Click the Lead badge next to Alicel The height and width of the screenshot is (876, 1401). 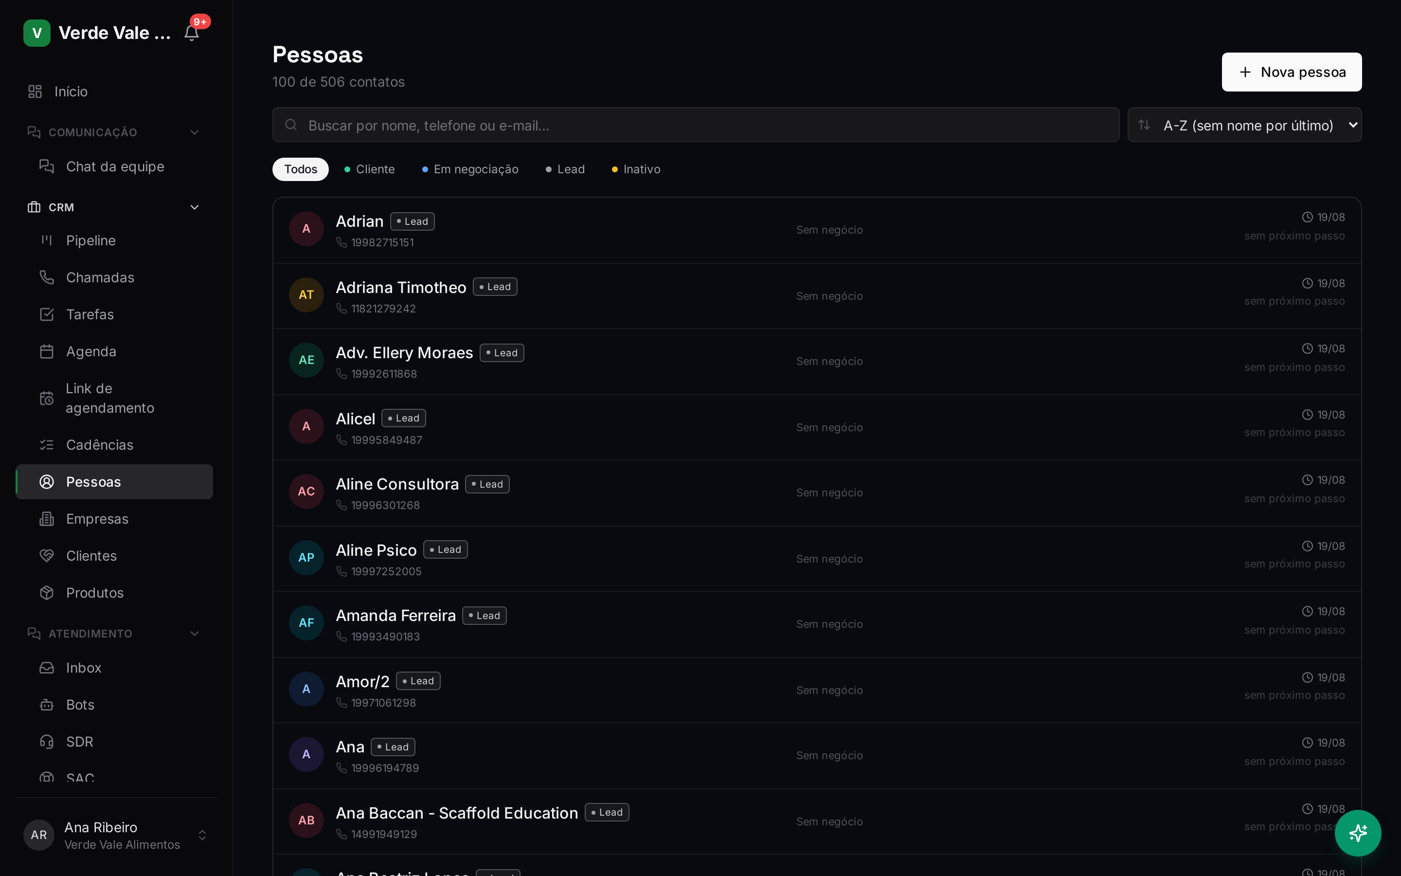click(x=403, y=419)
